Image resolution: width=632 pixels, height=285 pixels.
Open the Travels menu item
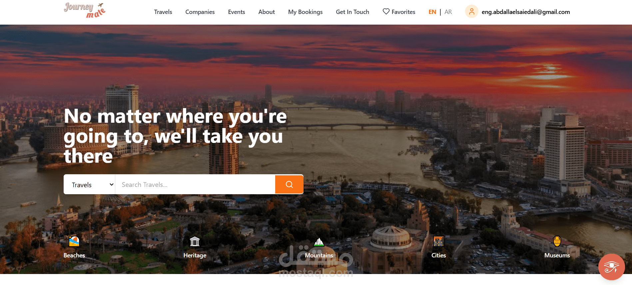coord(163,12)
